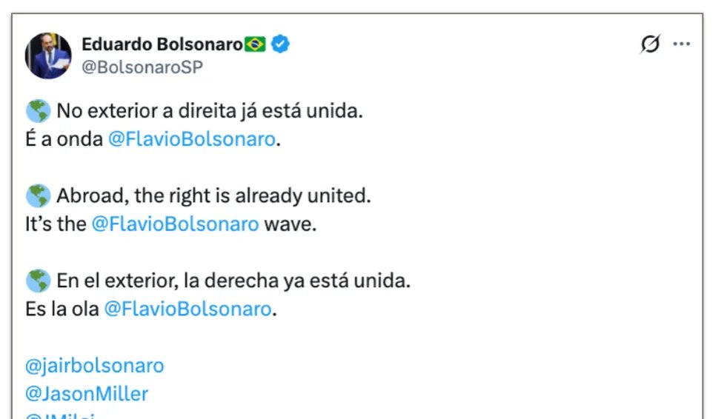Open the @JasonMiller mention
This screenshot has height=419, width=713.
(x=87, y=393)
